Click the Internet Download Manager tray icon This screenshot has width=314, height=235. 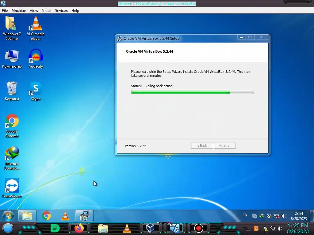click(262, 216)
